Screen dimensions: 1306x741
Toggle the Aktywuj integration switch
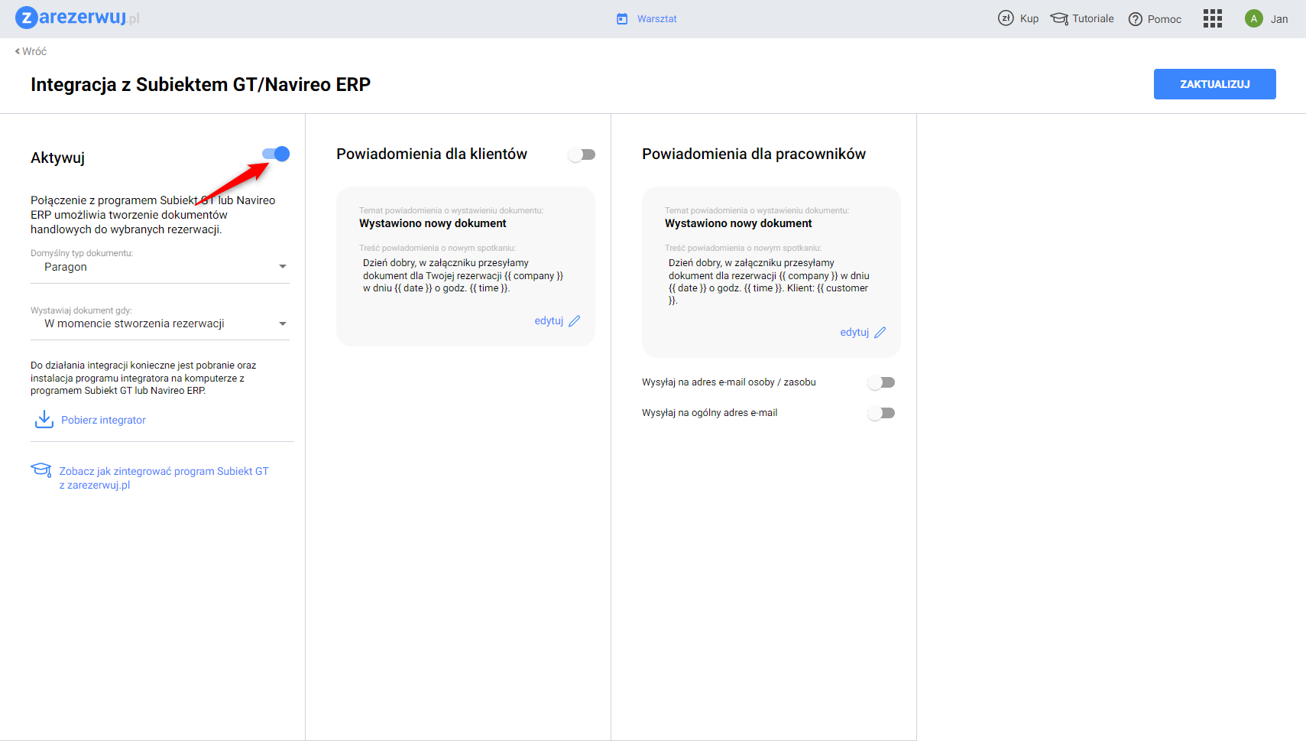276,154
